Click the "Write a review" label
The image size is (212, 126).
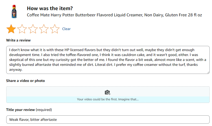18,40
